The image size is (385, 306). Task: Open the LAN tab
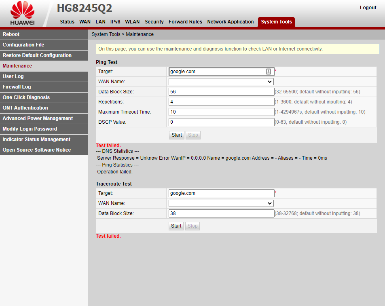(x=100, y=21)
